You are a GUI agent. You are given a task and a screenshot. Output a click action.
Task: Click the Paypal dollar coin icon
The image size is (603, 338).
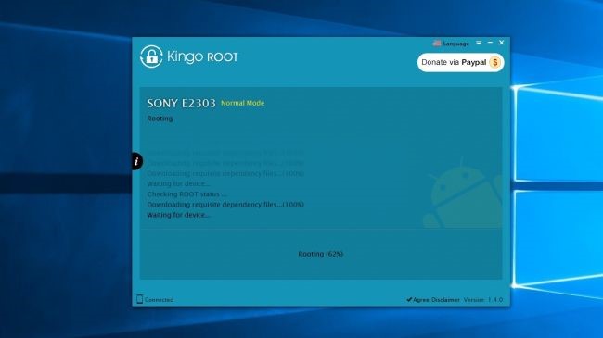(x=495, y=62)
